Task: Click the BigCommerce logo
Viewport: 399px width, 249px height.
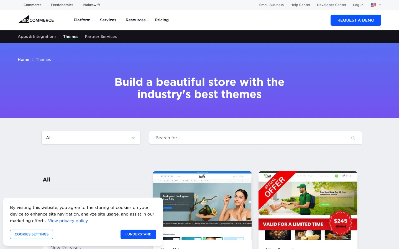Action: tap(36, 19)
